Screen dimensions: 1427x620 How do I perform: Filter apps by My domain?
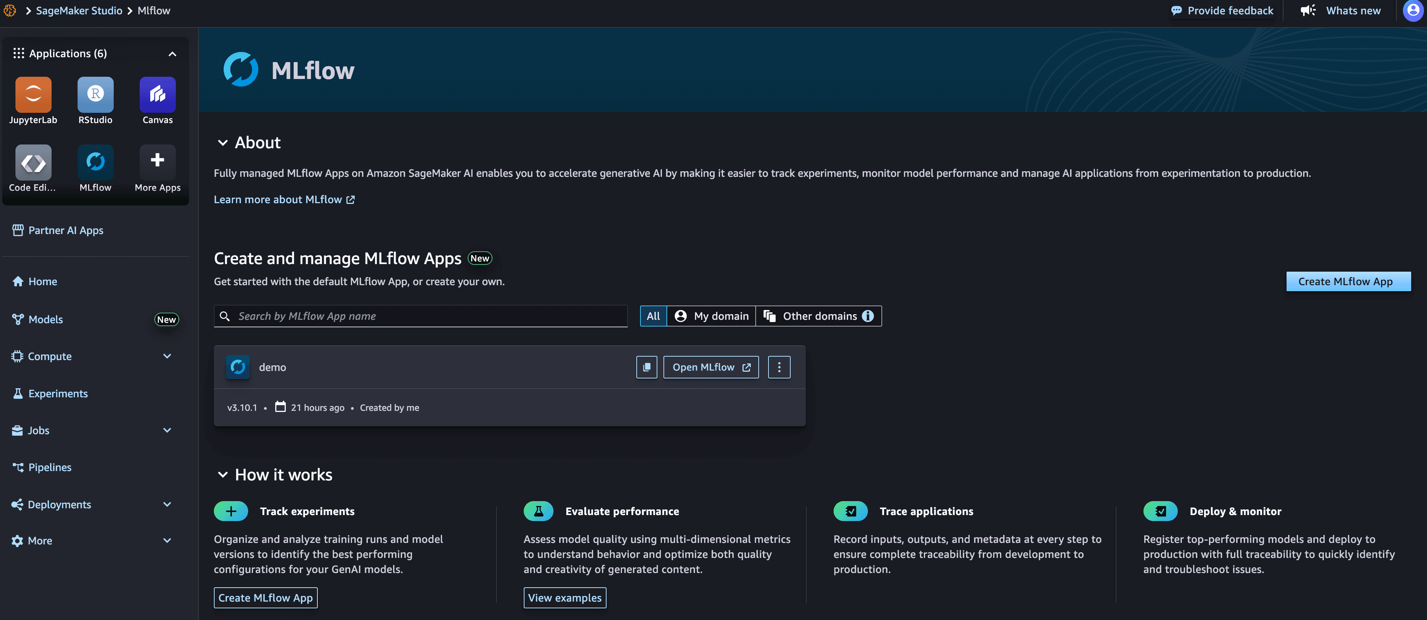tap(711, 316)
